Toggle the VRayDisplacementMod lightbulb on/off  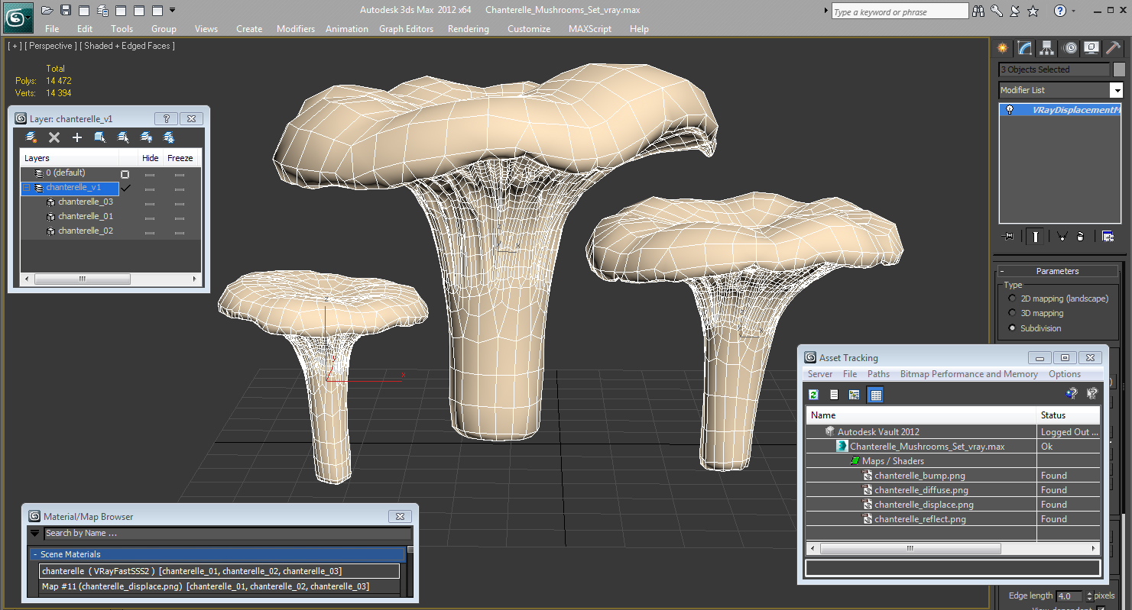(1010, 110)
